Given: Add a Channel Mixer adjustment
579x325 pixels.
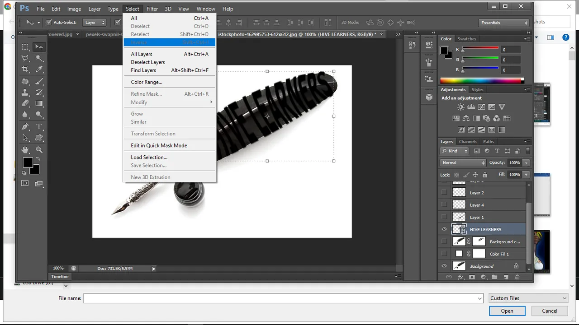Looking at the screenshot, I should click(x=497, y=118).
